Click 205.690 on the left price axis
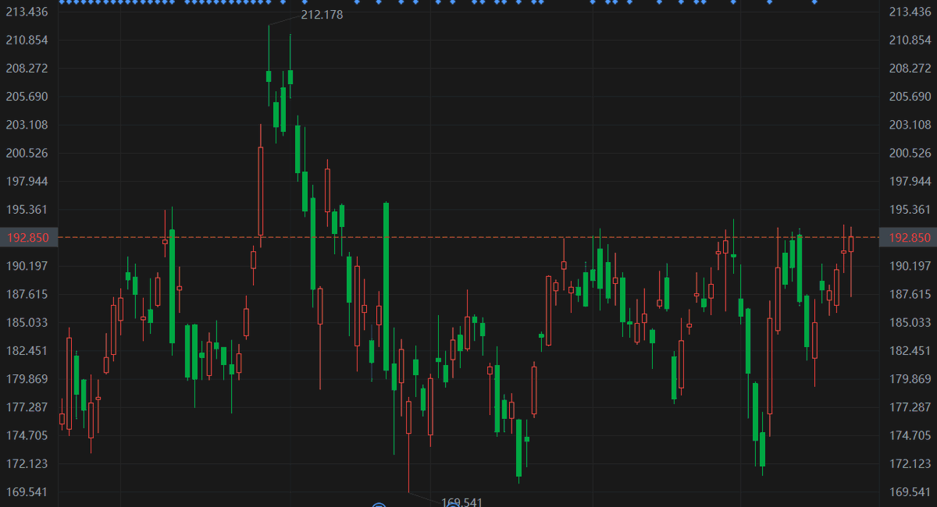The height and width of the screenshot is (507, 937). click(27, 96)
